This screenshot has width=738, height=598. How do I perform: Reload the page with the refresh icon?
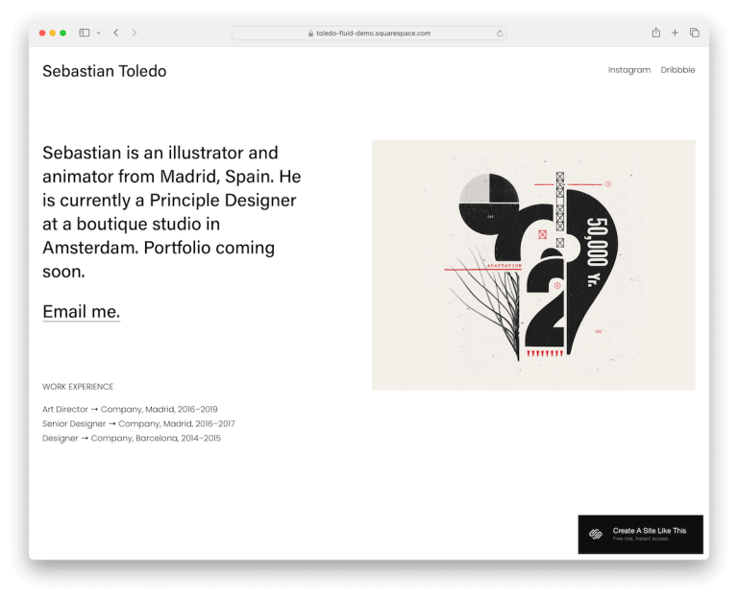500,34
